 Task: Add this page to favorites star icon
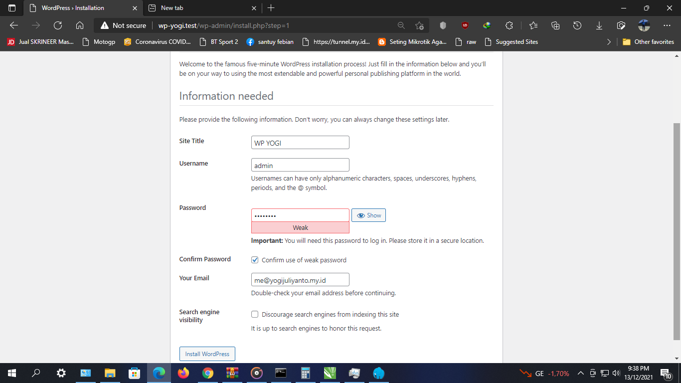(x=420, y=25)
